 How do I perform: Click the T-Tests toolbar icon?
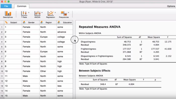pos(24,15)
